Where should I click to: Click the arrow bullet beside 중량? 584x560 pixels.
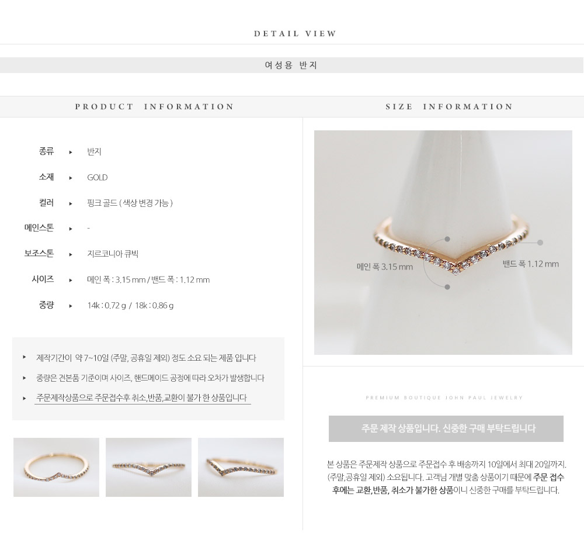[x=71, y=306]
